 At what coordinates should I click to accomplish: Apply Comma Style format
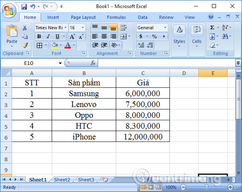pos(164,36)
